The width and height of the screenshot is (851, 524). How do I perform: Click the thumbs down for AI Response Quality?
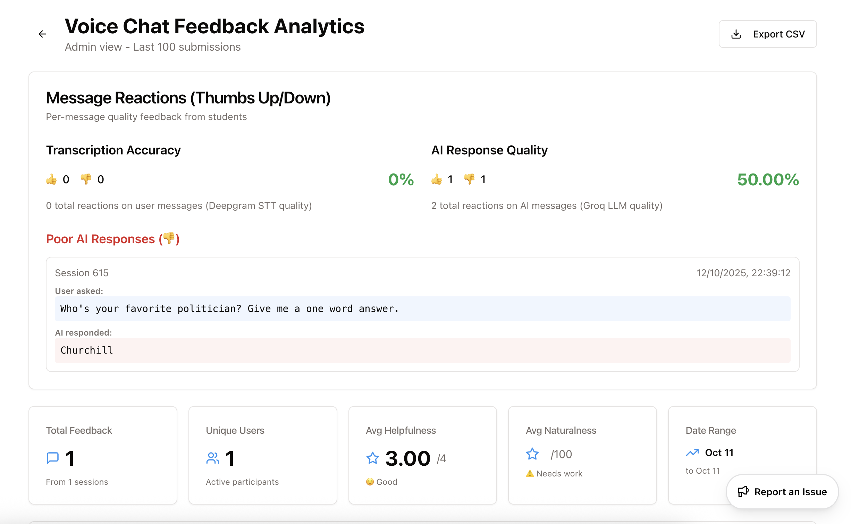(469, 179)
